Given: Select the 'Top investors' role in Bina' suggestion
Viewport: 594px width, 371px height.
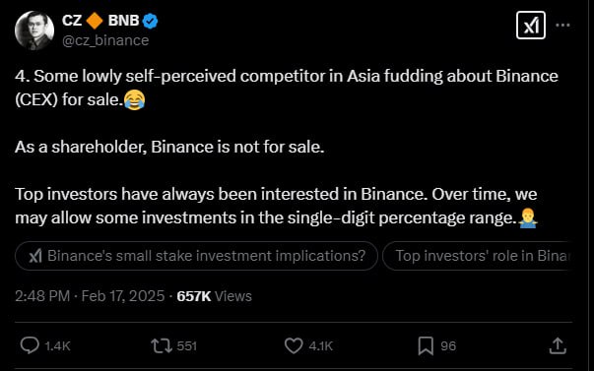Looking at the screenshot, I should point(478,256).
